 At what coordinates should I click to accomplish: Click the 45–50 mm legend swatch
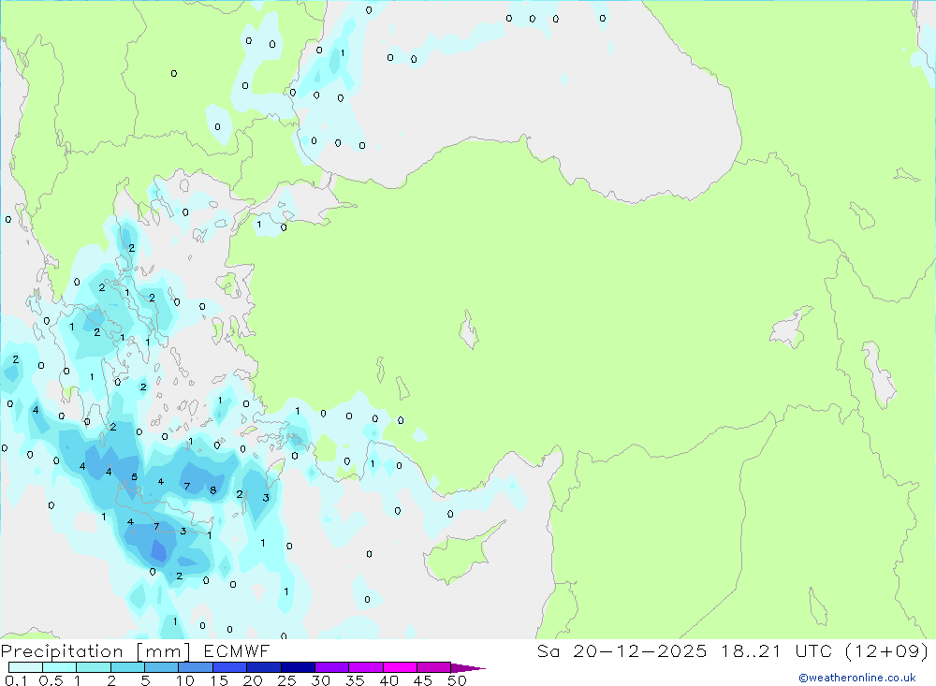433,667
